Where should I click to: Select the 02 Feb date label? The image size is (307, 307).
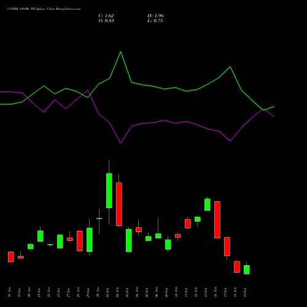coord(117,292)
